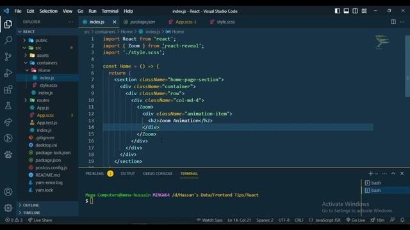Image resolution: width=410 pixels, height=230 pixels.
Task: Open the Accounts icon
Action: (8, 192)
